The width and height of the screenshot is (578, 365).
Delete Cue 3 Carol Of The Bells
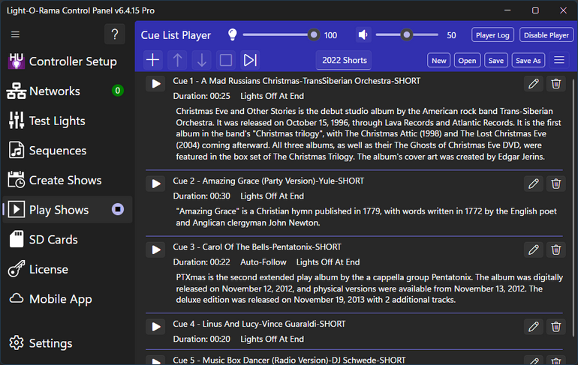tap(556, 250)
